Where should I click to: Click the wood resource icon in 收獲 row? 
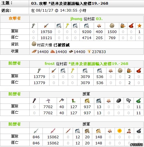tap(34, 51)
